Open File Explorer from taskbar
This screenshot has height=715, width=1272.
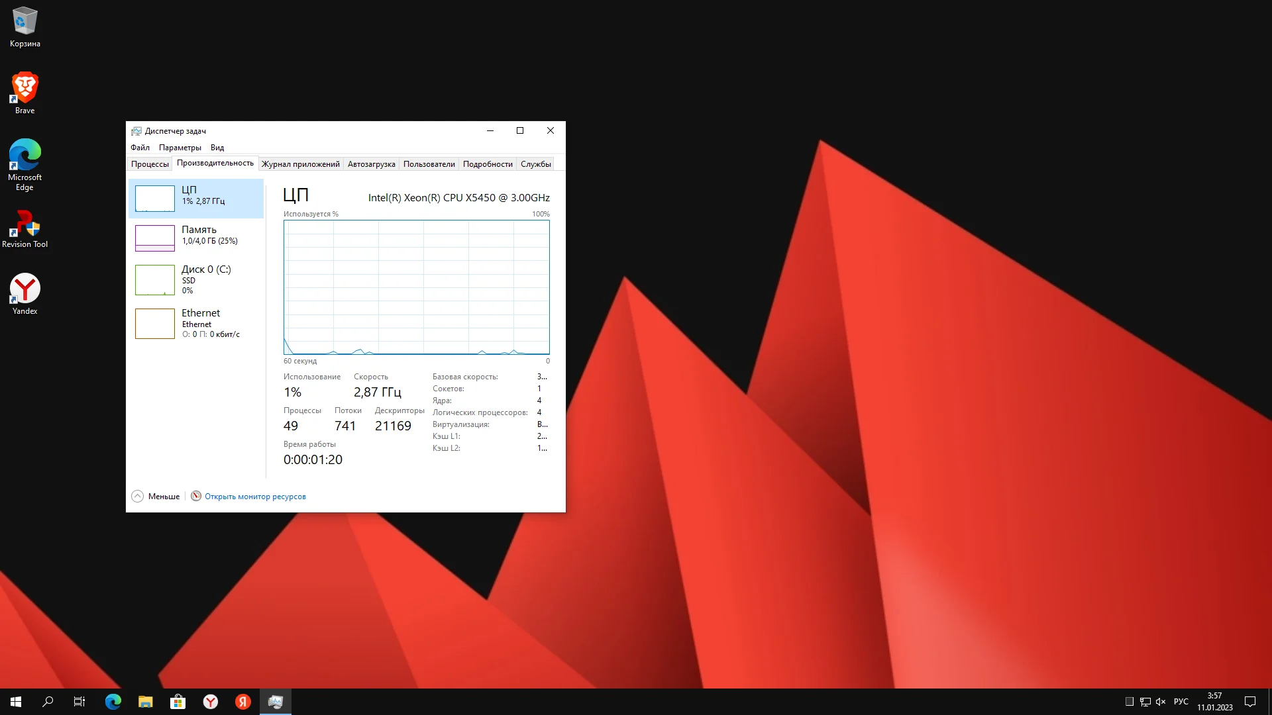click(x=145, y=702)
